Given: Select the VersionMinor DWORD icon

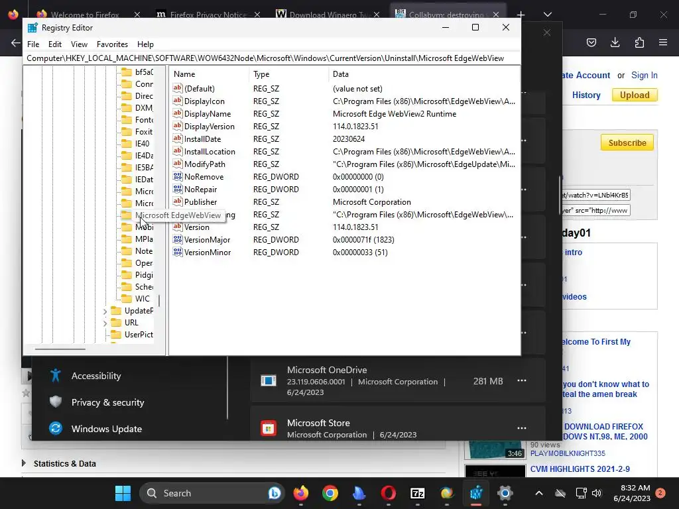Looking at the screenshot, I should pyautogui.click(x=177, y=252).
